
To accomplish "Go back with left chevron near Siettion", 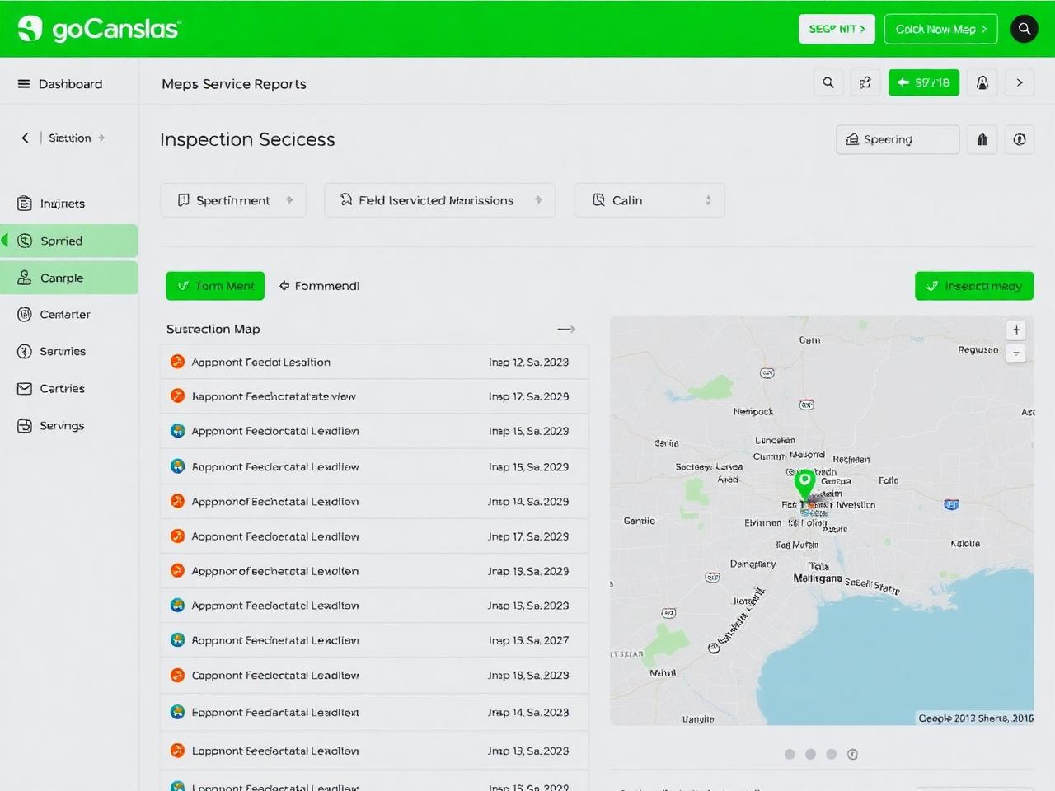I will click(x=25, y=138).
